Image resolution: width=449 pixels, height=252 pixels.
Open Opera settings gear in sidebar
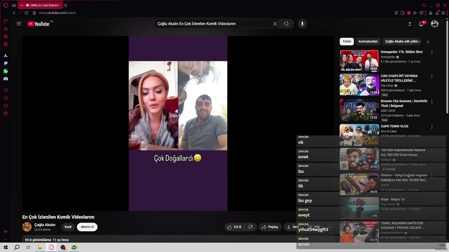pos(6,113)
